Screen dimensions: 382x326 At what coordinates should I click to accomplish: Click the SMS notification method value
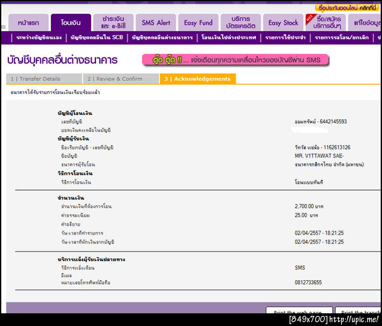point(300,268)
